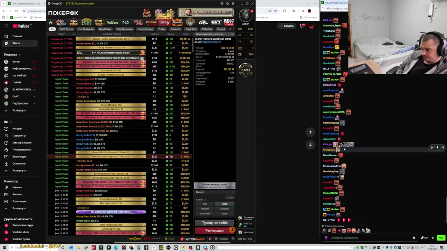Open the Мои промо gift icon
This screenshot has height=251, width=447.
(x=240, y=232)
